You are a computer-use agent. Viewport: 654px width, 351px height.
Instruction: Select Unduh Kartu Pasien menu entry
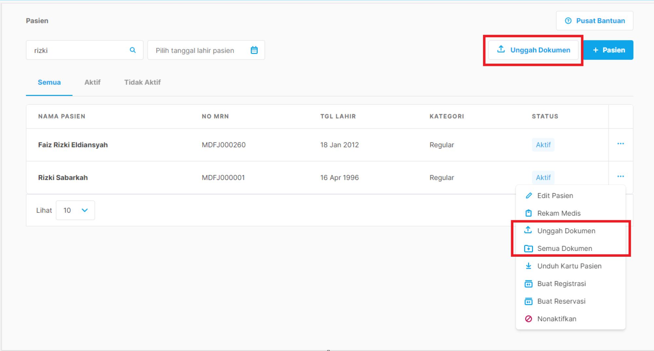point(570,266)
